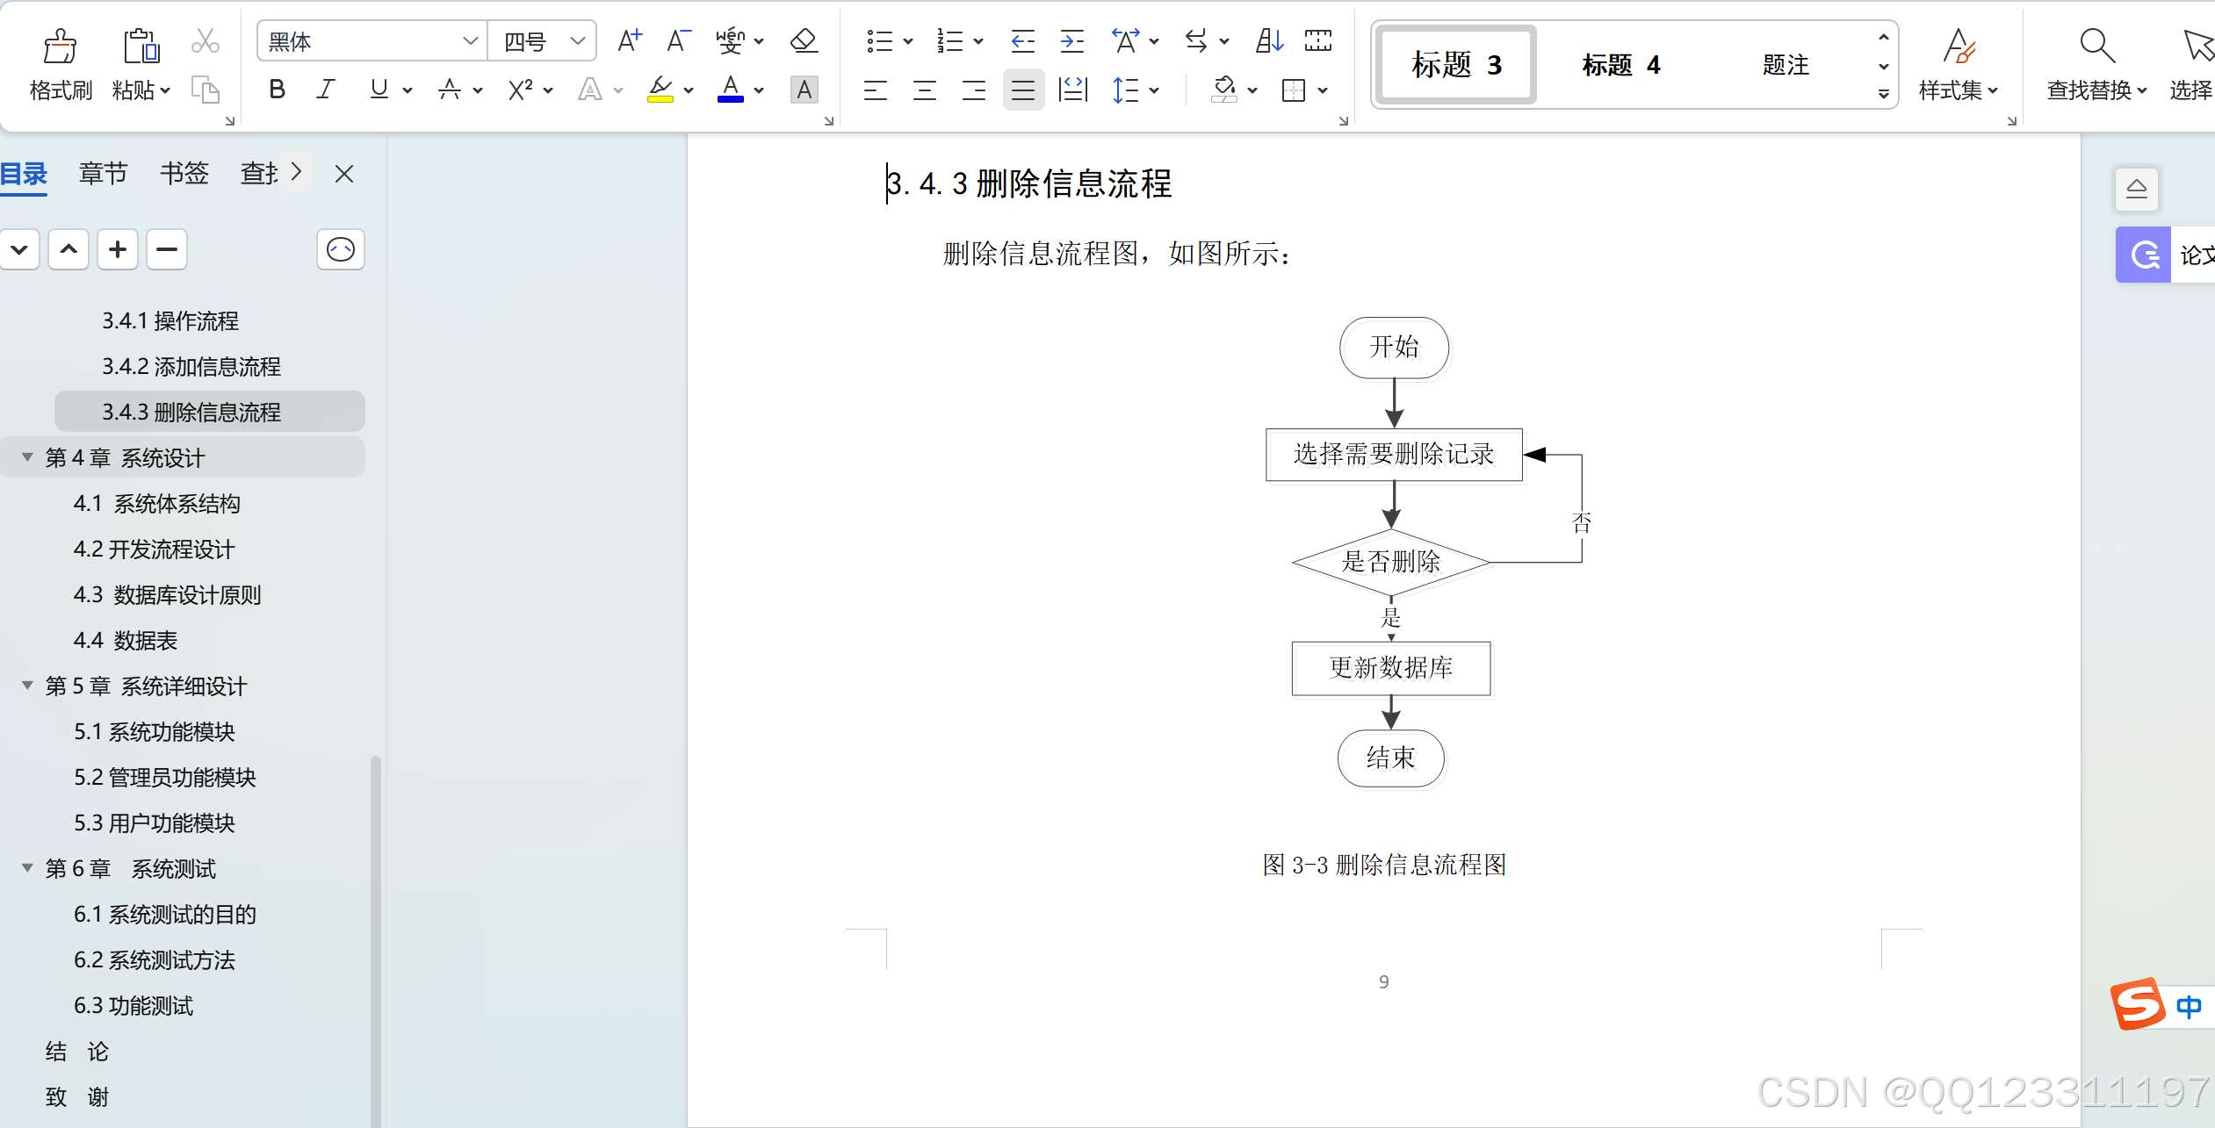Center align text

[925, 90]
